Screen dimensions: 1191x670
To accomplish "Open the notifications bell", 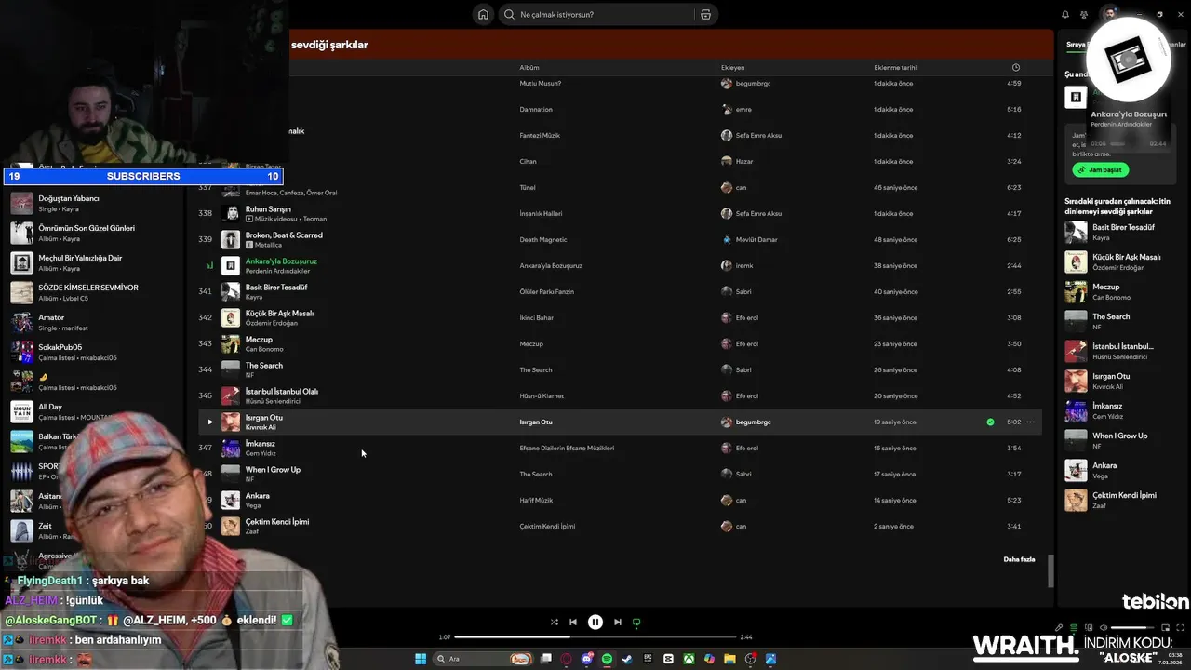I will click(1065, 14).
